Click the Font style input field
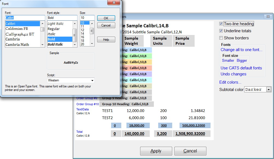 click(62, 18)
